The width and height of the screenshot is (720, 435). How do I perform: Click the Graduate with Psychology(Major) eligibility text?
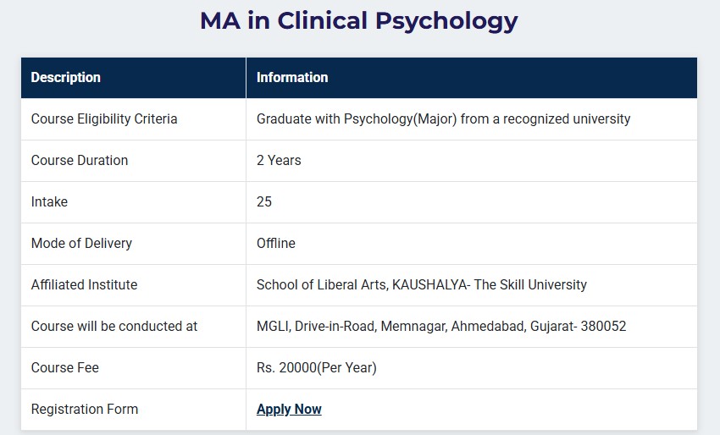[x=443, y=119]
